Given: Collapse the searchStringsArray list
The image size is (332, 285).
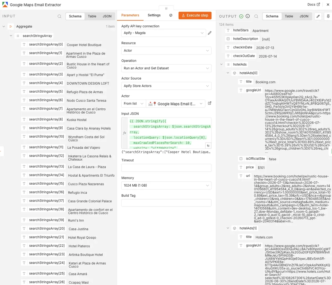Looking at the screenshot, I should click(11, 36).
